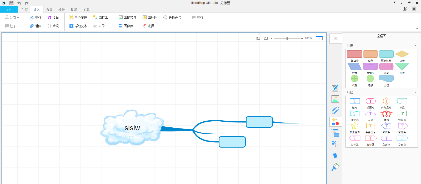This screenshot has height=184, width=421.
Task: Insert 浮动文本 floating text
Action: 78,26
